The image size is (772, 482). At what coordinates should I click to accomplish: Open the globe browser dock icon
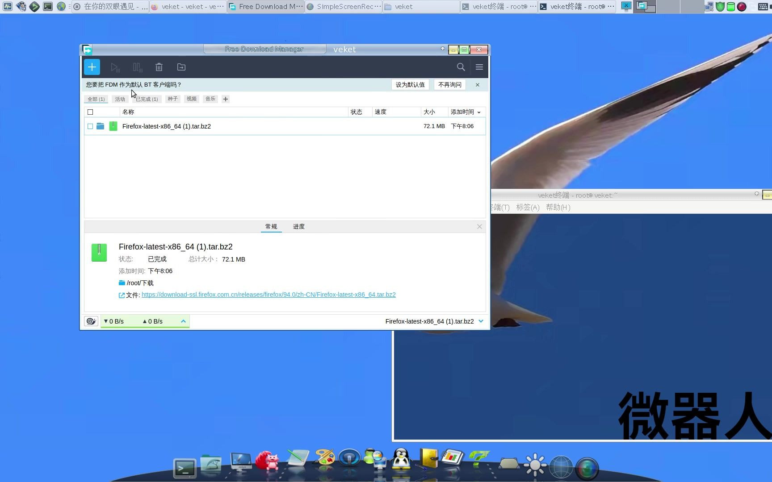click(561, 466)
